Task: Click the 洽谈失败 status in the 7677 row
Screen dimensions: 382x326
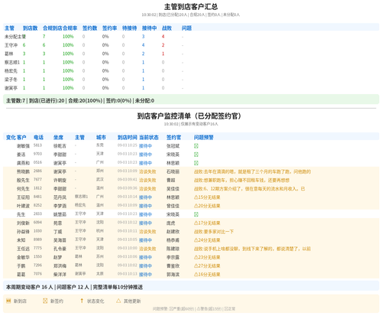Action: [147, 181]
